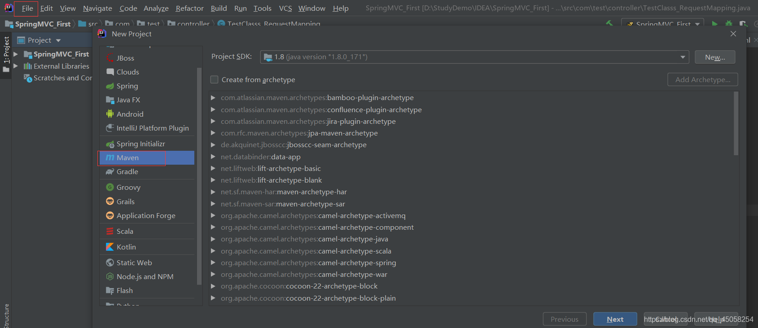This screenshot has width=758, height=328.
Task: Click the project type list scrollbar
Action: pos(199,176)
